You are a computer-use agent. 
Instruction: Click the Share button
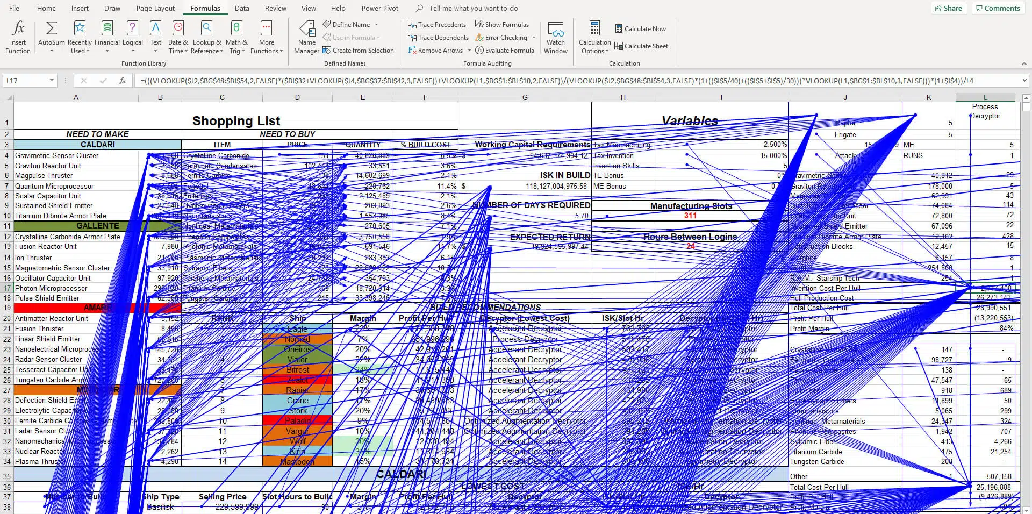point(949,8)
